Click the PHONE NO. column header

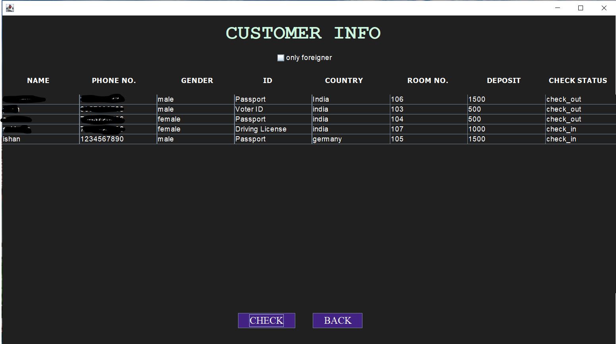(x=114, y=81)
